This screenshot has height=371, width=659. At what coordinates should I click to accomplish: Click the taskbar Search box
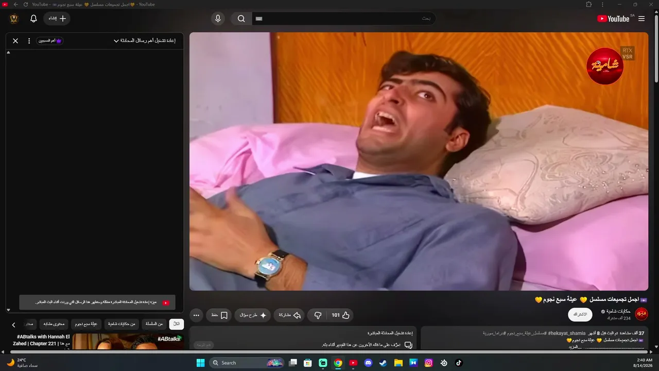tap(247, 363)
